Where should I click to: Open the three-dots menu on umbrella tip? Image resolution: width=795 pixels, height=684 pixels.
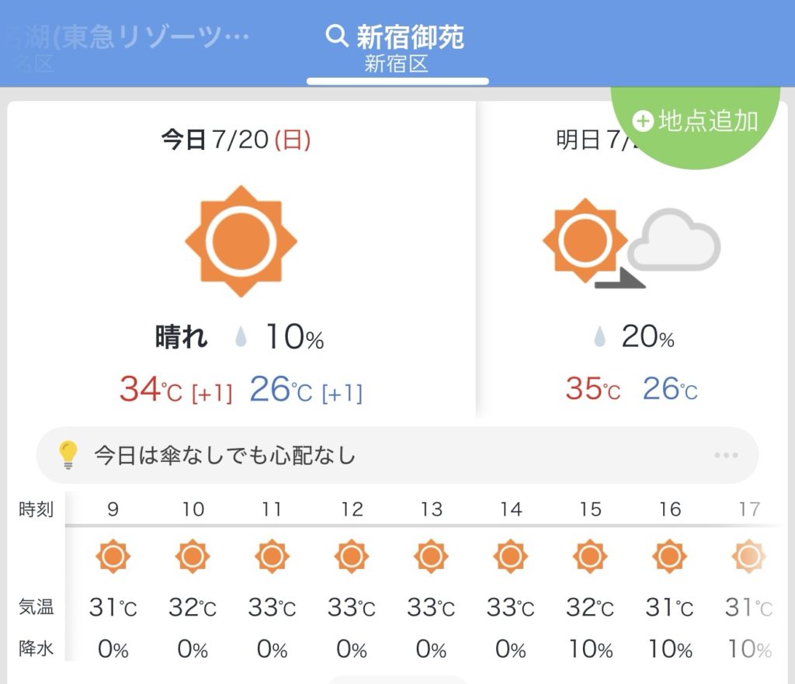coord(726,455)
